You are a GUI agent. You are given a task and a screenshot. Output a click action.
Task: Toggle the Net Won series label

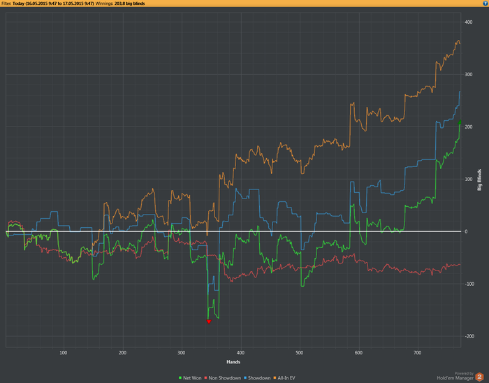coord(192,378)
